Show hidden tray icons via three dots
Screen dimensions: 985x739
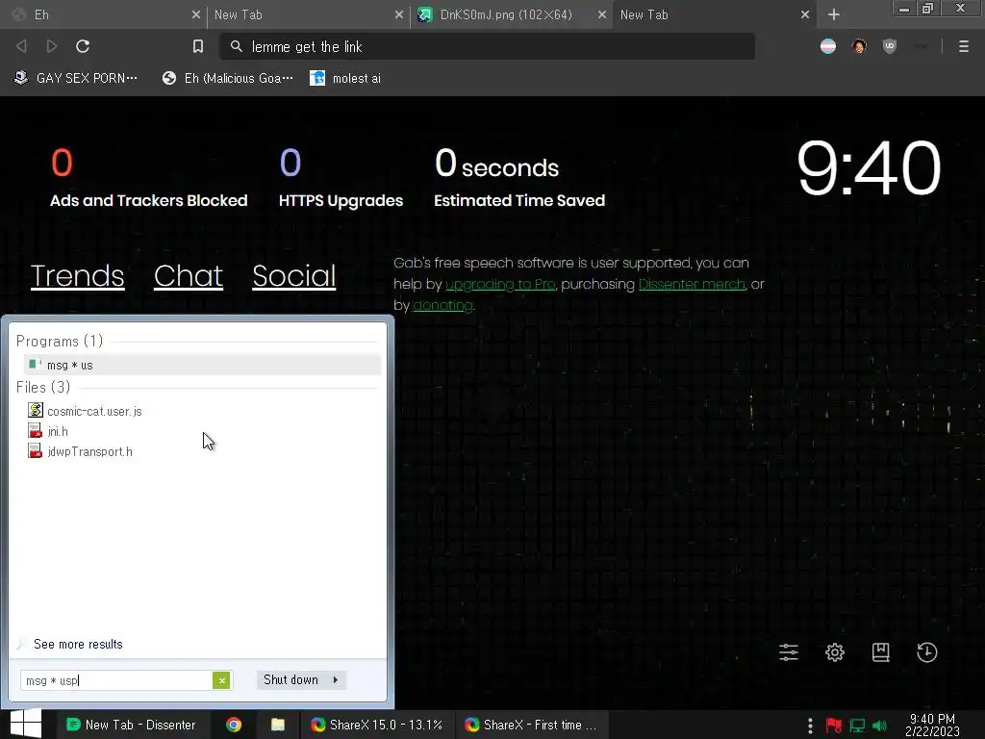pos(810,726)
